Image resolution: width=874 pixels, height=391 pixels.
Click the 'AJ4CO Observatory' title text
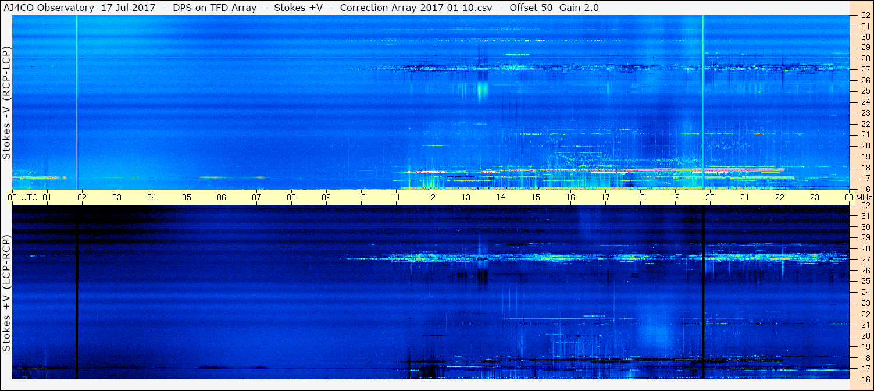tap(49, 8)
